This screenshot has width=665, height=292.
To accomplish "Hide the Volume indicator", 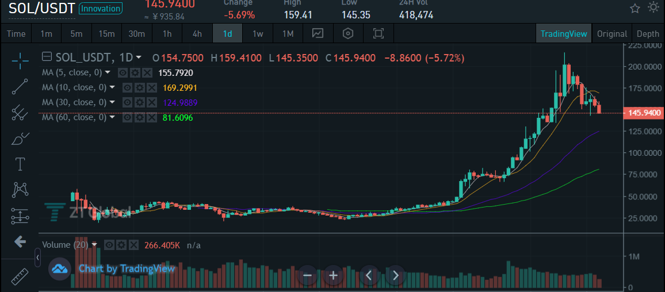I will 109,245.
